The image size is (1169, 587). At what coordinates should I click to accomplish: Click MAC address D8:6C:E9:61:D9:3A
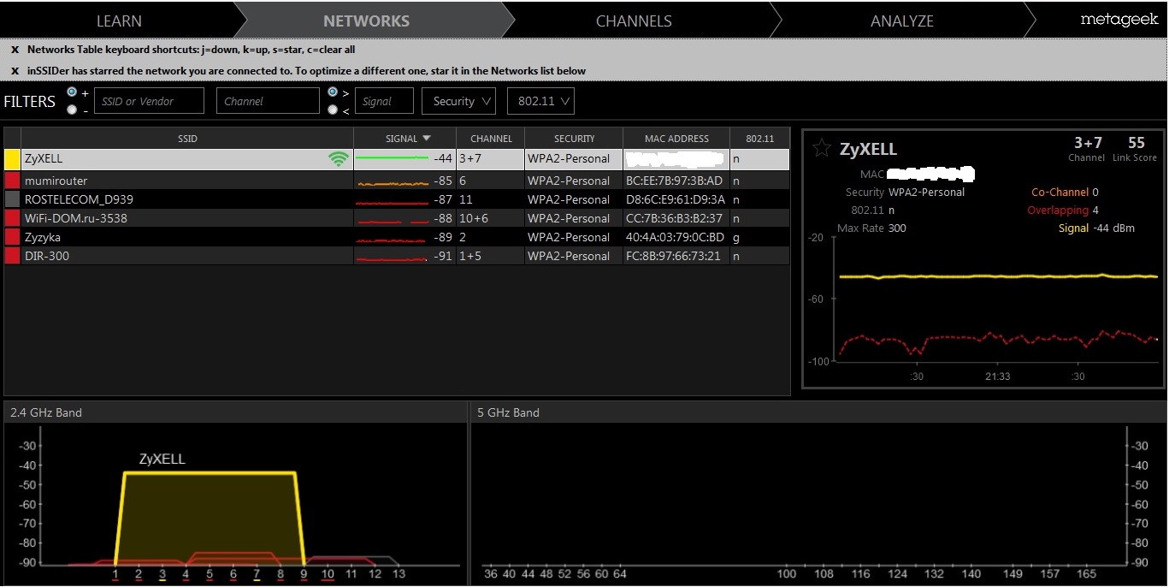[x=676, y=199]
